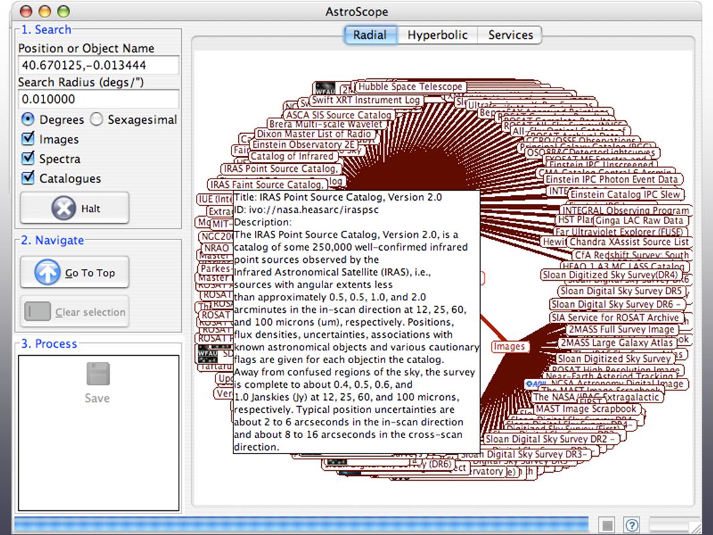This screenshot has height=535, width=713.
Task: Click the Sloan Digital Sky Survey DR3 node
Action: tap(525, 454)
